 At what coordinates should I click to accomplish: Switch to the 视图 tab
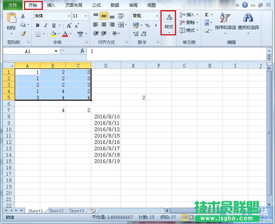click(151, 5)
